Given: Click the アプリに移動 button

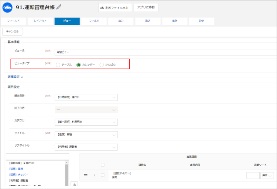Looking at the screenshot, I should (146, 8).
